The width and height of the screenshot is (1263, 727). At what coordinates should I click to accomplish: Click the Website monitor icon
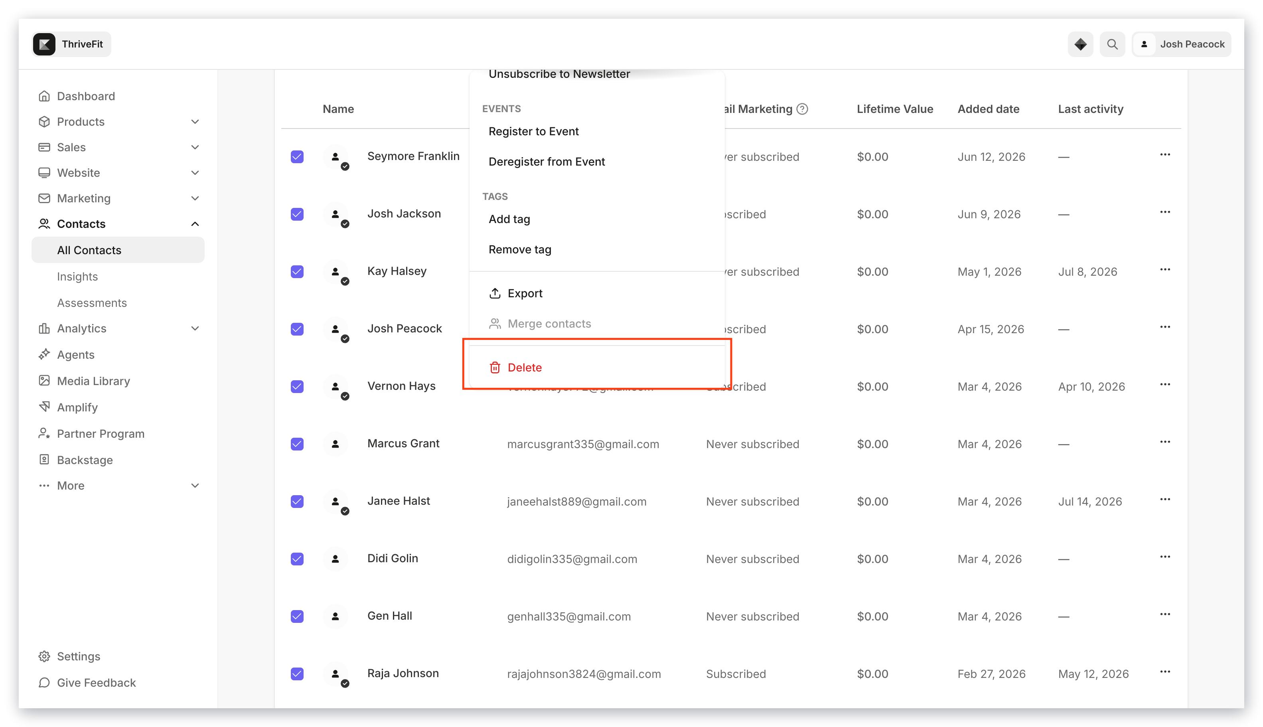click(x=44, y=172)
